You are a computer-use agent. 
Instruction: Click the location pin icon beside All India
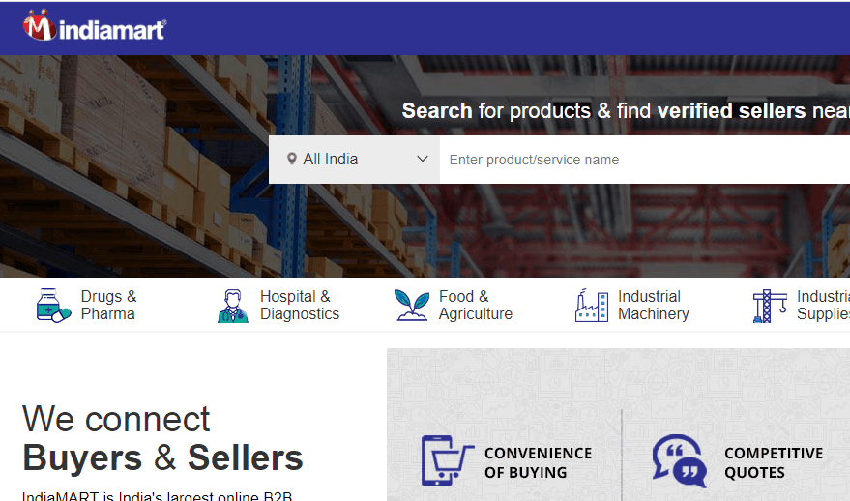[292, 159]
